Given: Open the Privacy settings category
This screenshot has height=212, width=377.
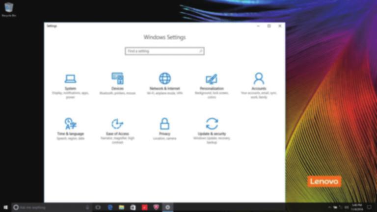Looking at the screenshot, I should point(165,129).
